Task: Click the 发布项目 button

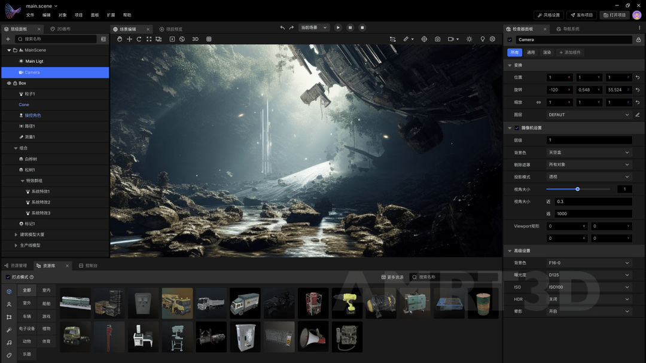Action: coord(581,15)
